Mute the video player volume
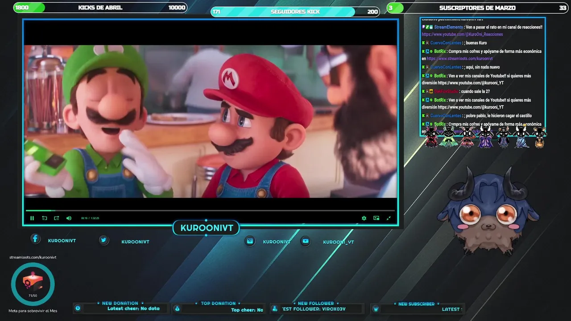The width and height of the screenshot is (571, 321). click(x=69, y=218)
